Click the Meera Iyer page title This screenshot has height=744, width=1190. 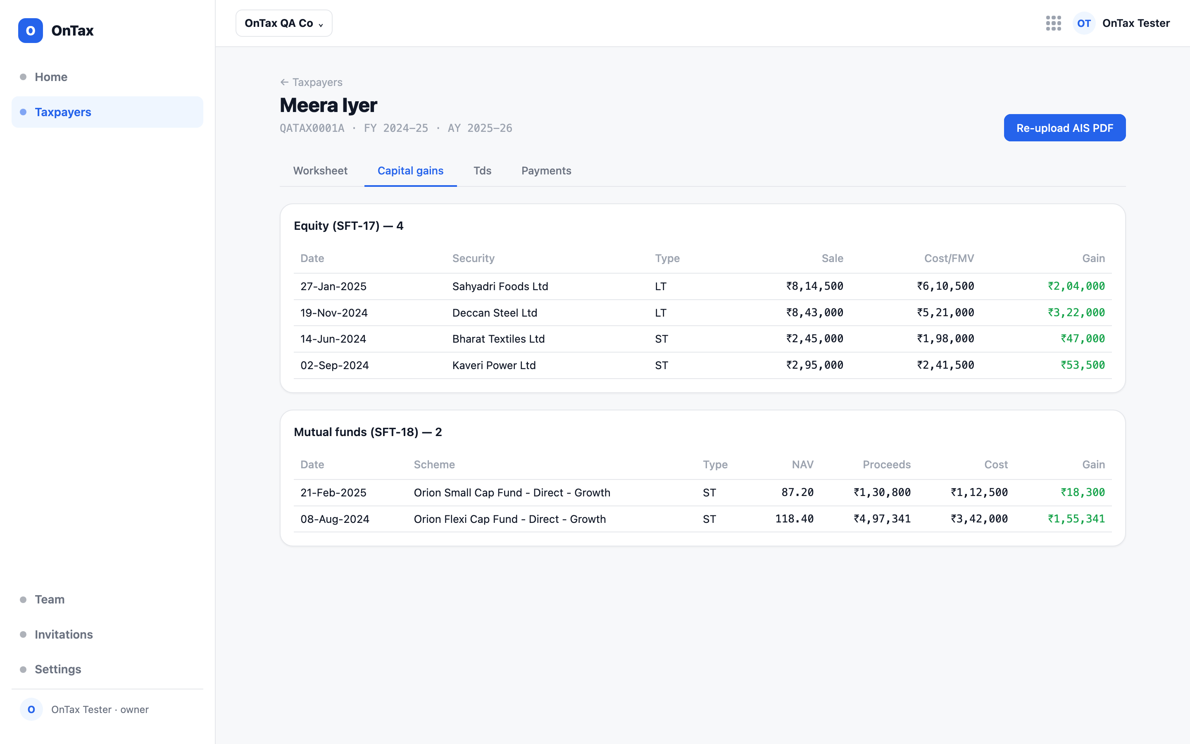point(328,105)
